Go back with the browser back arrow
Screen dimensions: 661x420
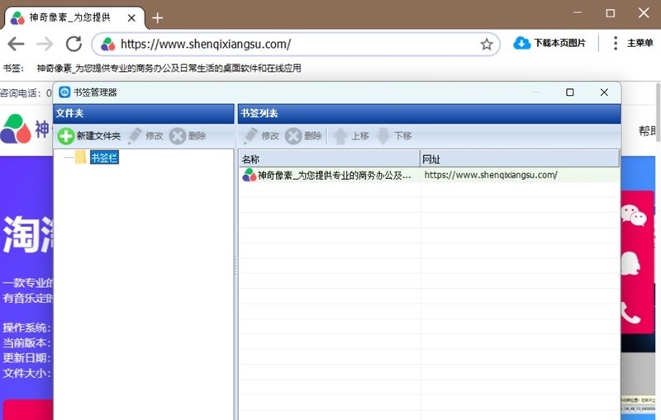16,44
